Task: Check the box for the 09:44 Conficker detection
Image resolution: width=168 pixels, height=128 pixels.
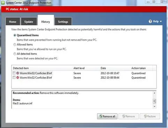Action: (x=14, y=77)
